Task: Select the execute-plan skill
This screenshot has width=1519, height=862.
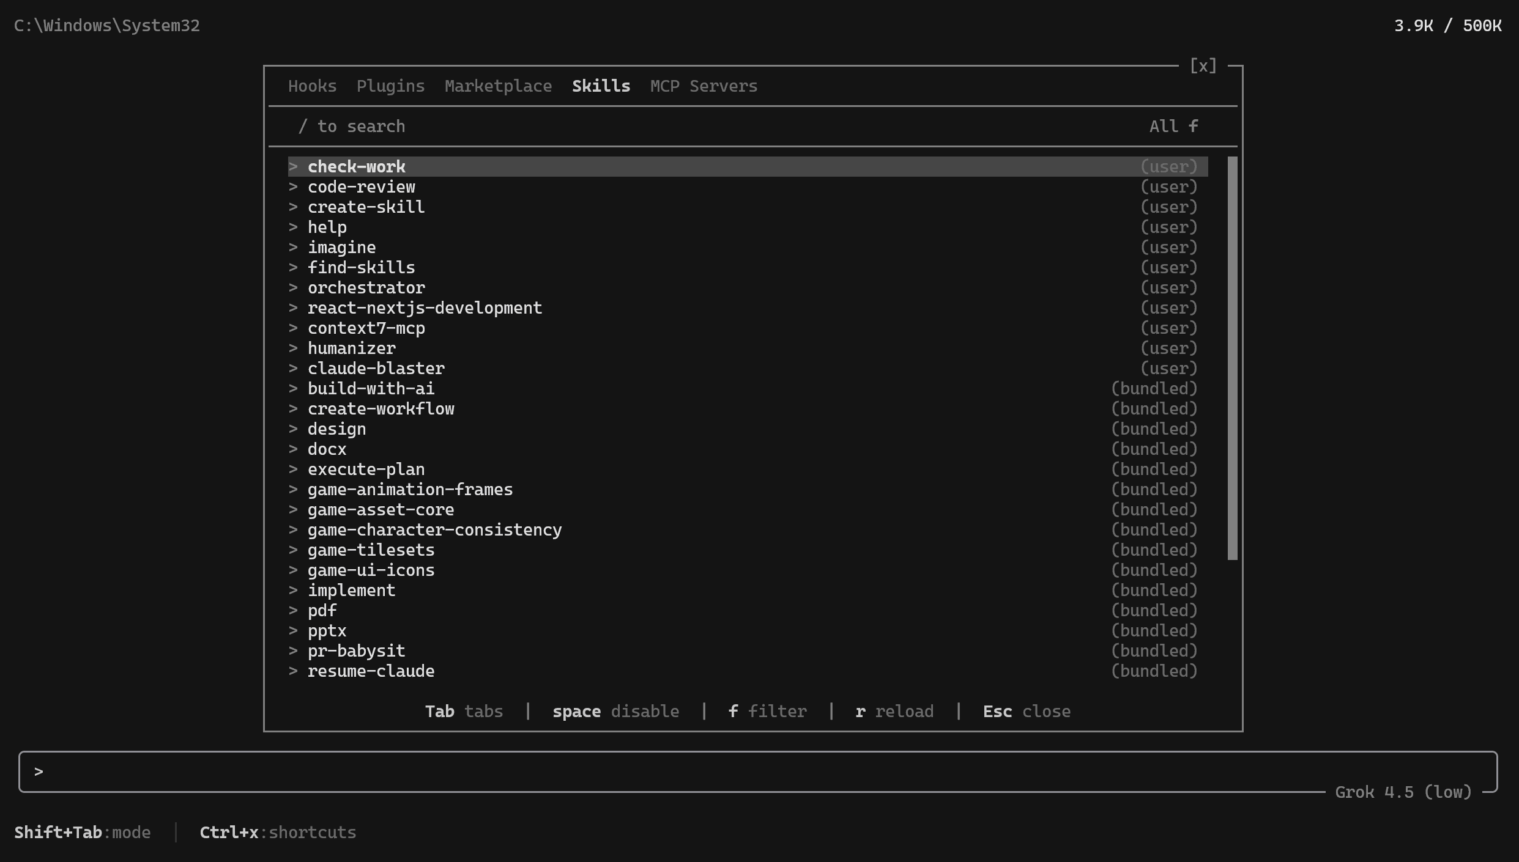Action: 748,469
